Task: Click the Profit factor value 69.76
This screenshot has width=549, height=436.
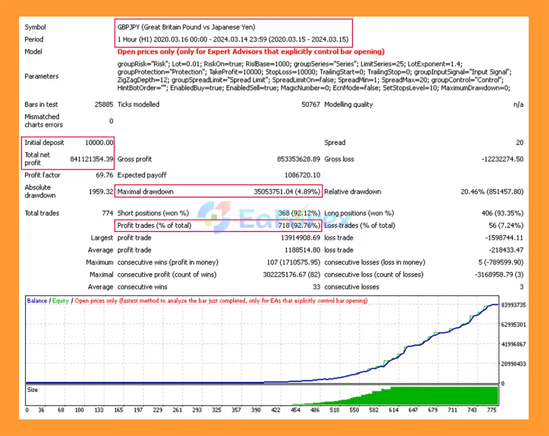Action: point(104,175)
